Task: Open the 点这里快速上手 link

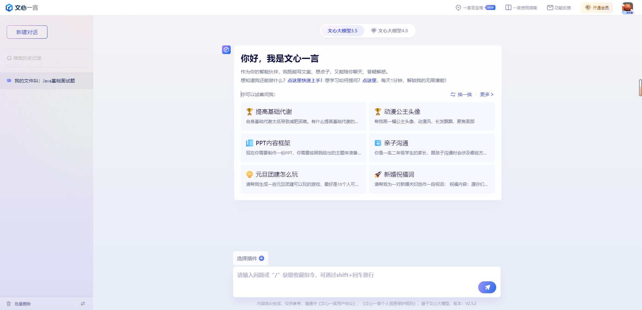Action: pos(305,80)
